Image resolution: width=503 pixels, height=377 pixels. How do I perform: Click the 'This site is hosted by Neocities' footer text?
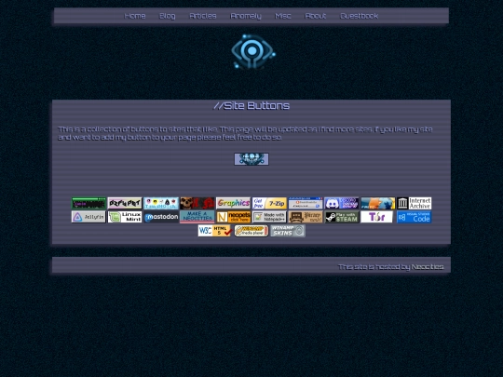point(391,267)
